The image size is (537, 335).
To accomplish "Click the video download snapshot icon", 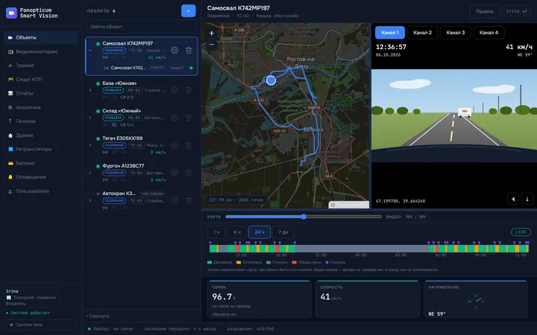I will (x=527, y=199).
